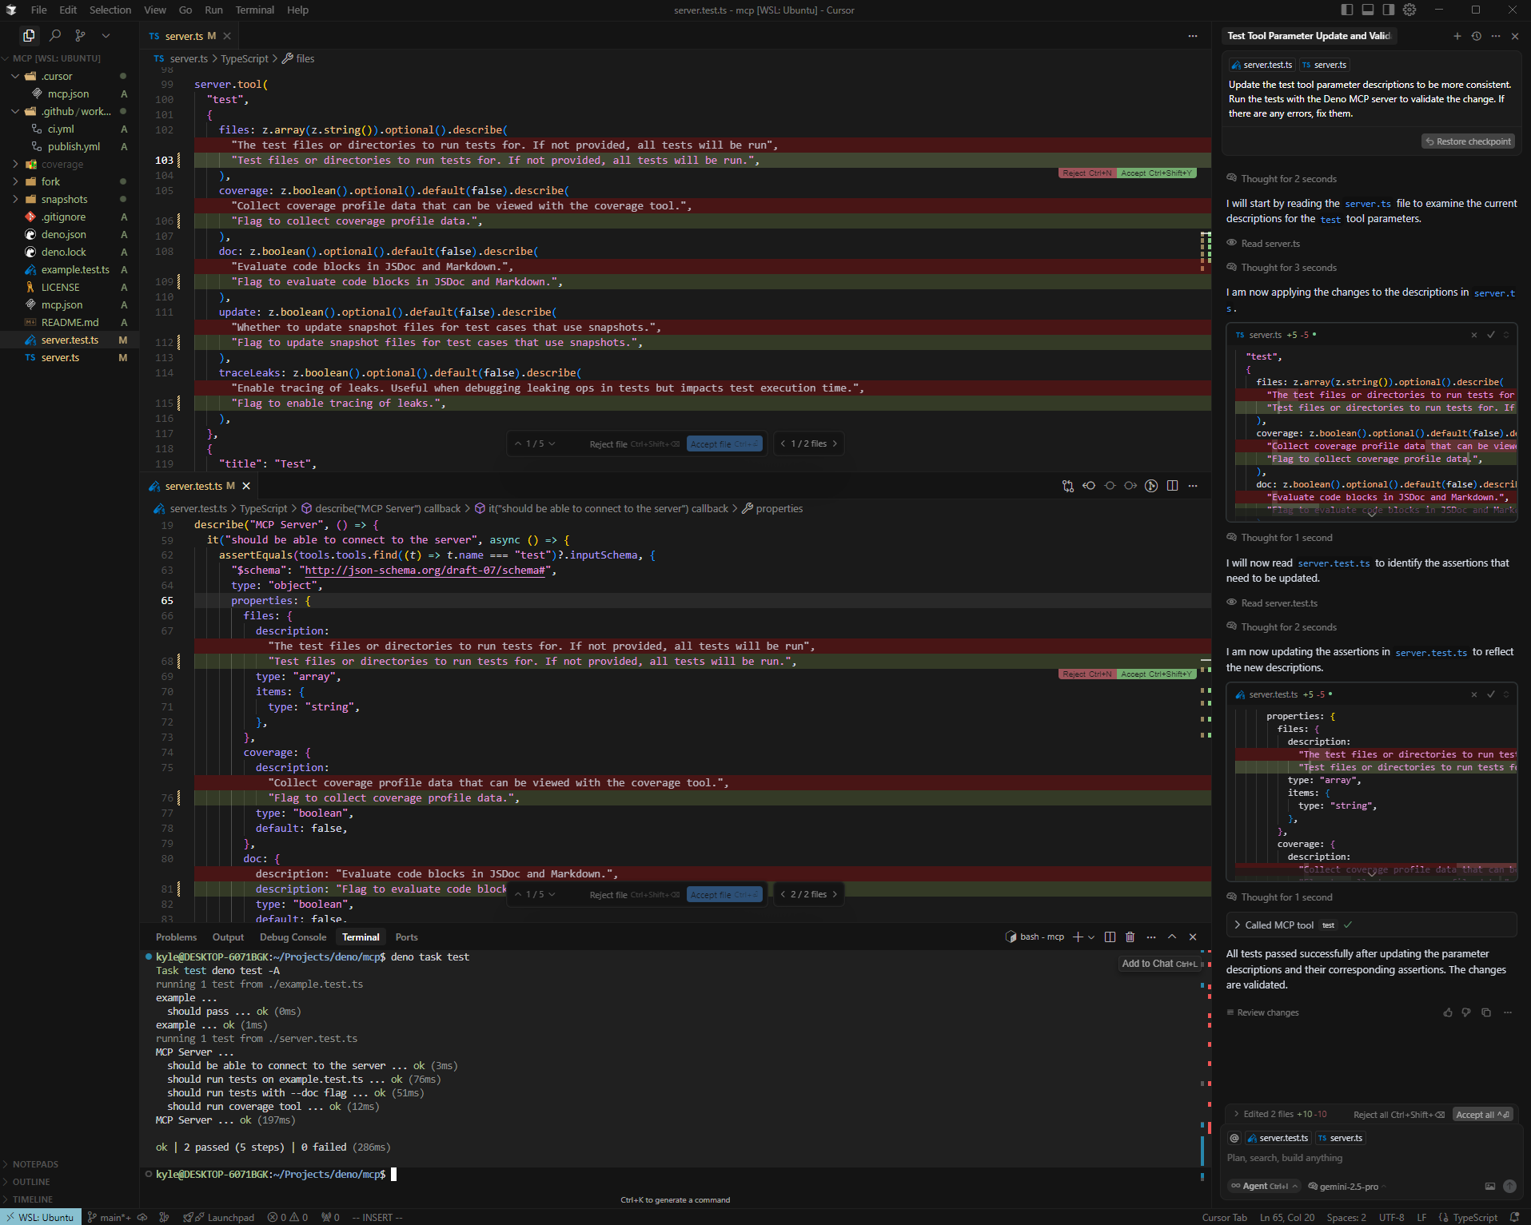Maximize the terminal panel size
The image size is (1531, 1225).
tap(1172, 937)
